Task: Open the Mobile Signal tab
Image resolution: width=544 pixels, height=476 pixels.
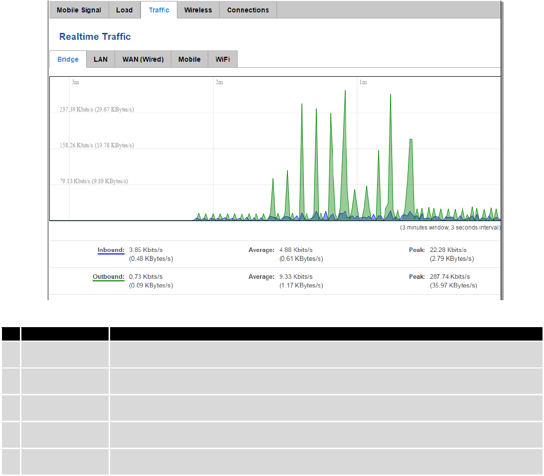Action: click(79, 10)
